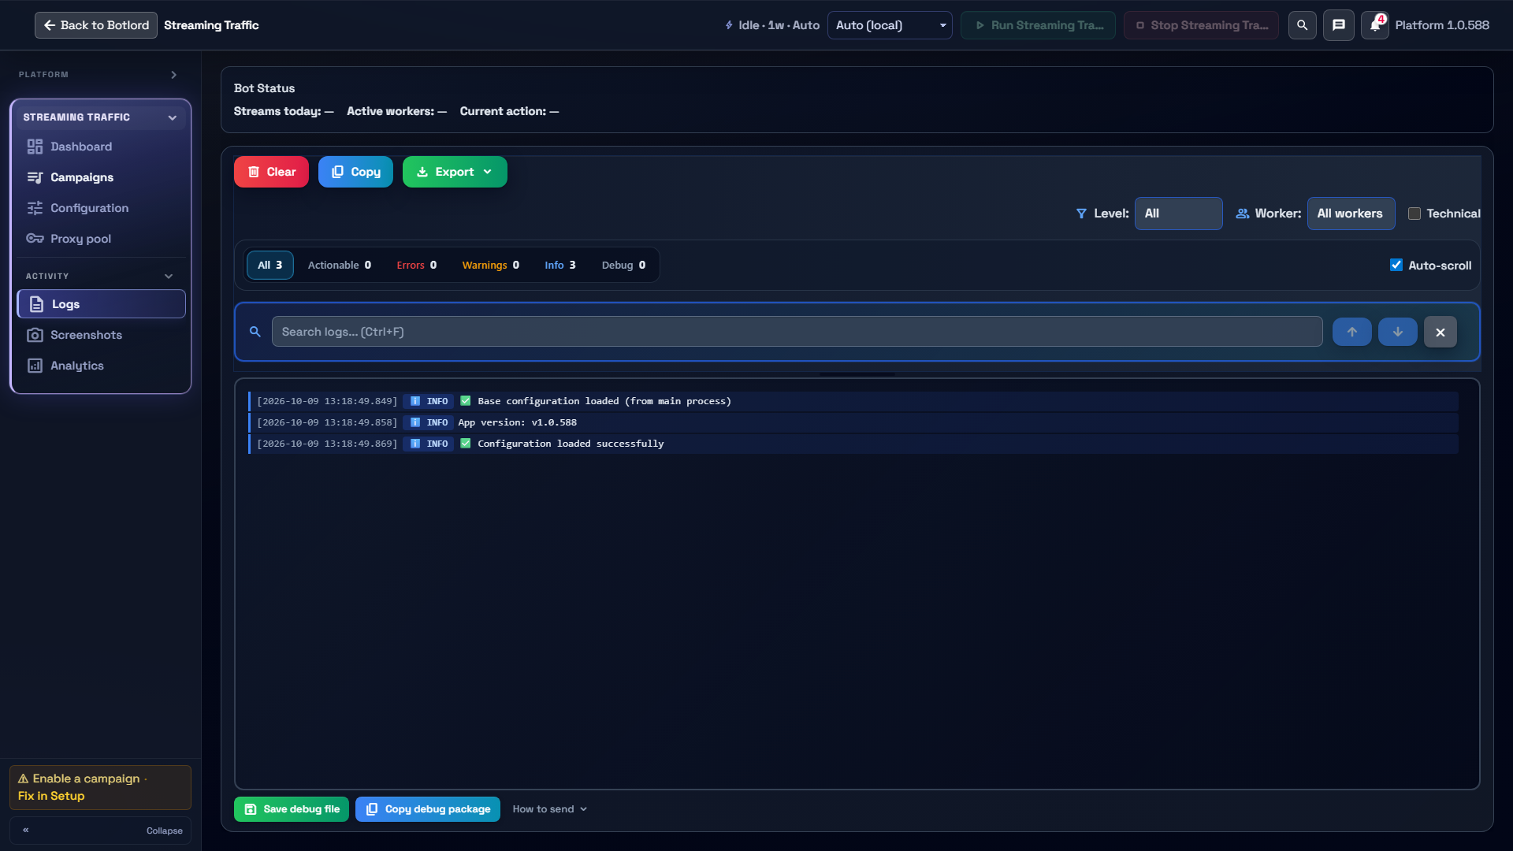
Task: Open the Export dropdown
Action: pyautogui.click(x=455, y=172)
